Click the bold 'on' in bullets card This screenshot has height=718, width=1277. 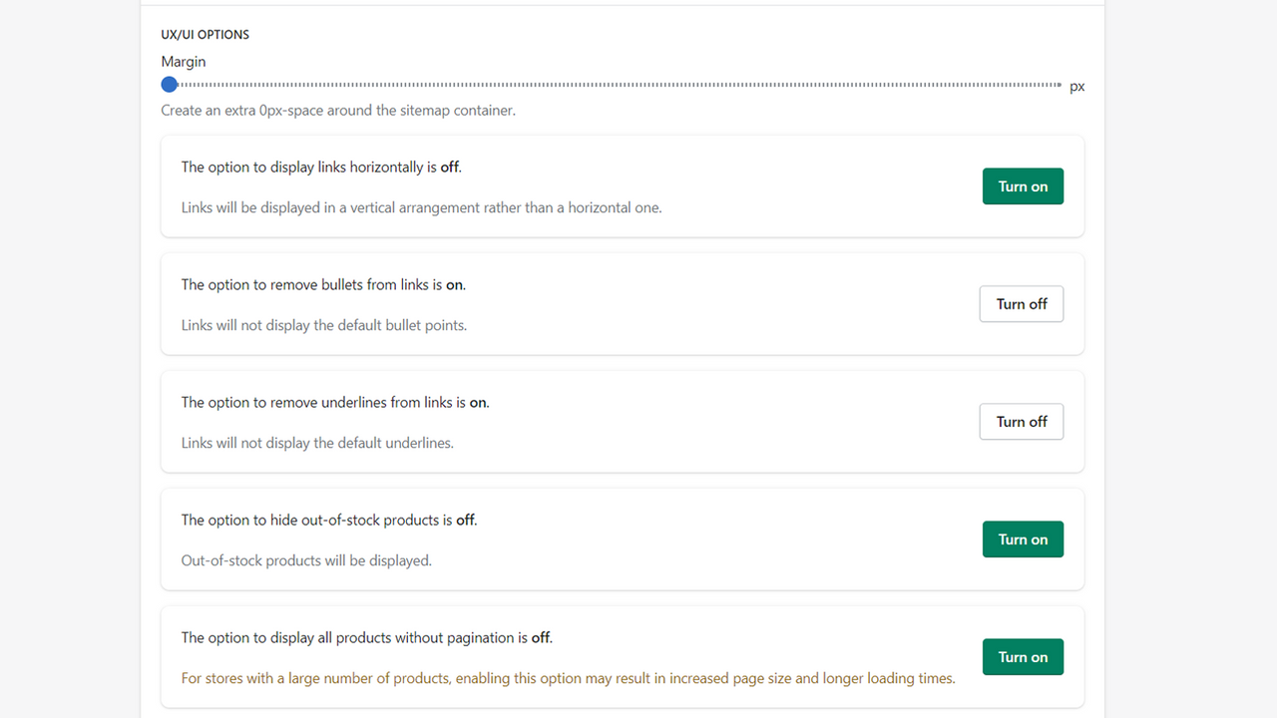(x=454, y=284)
